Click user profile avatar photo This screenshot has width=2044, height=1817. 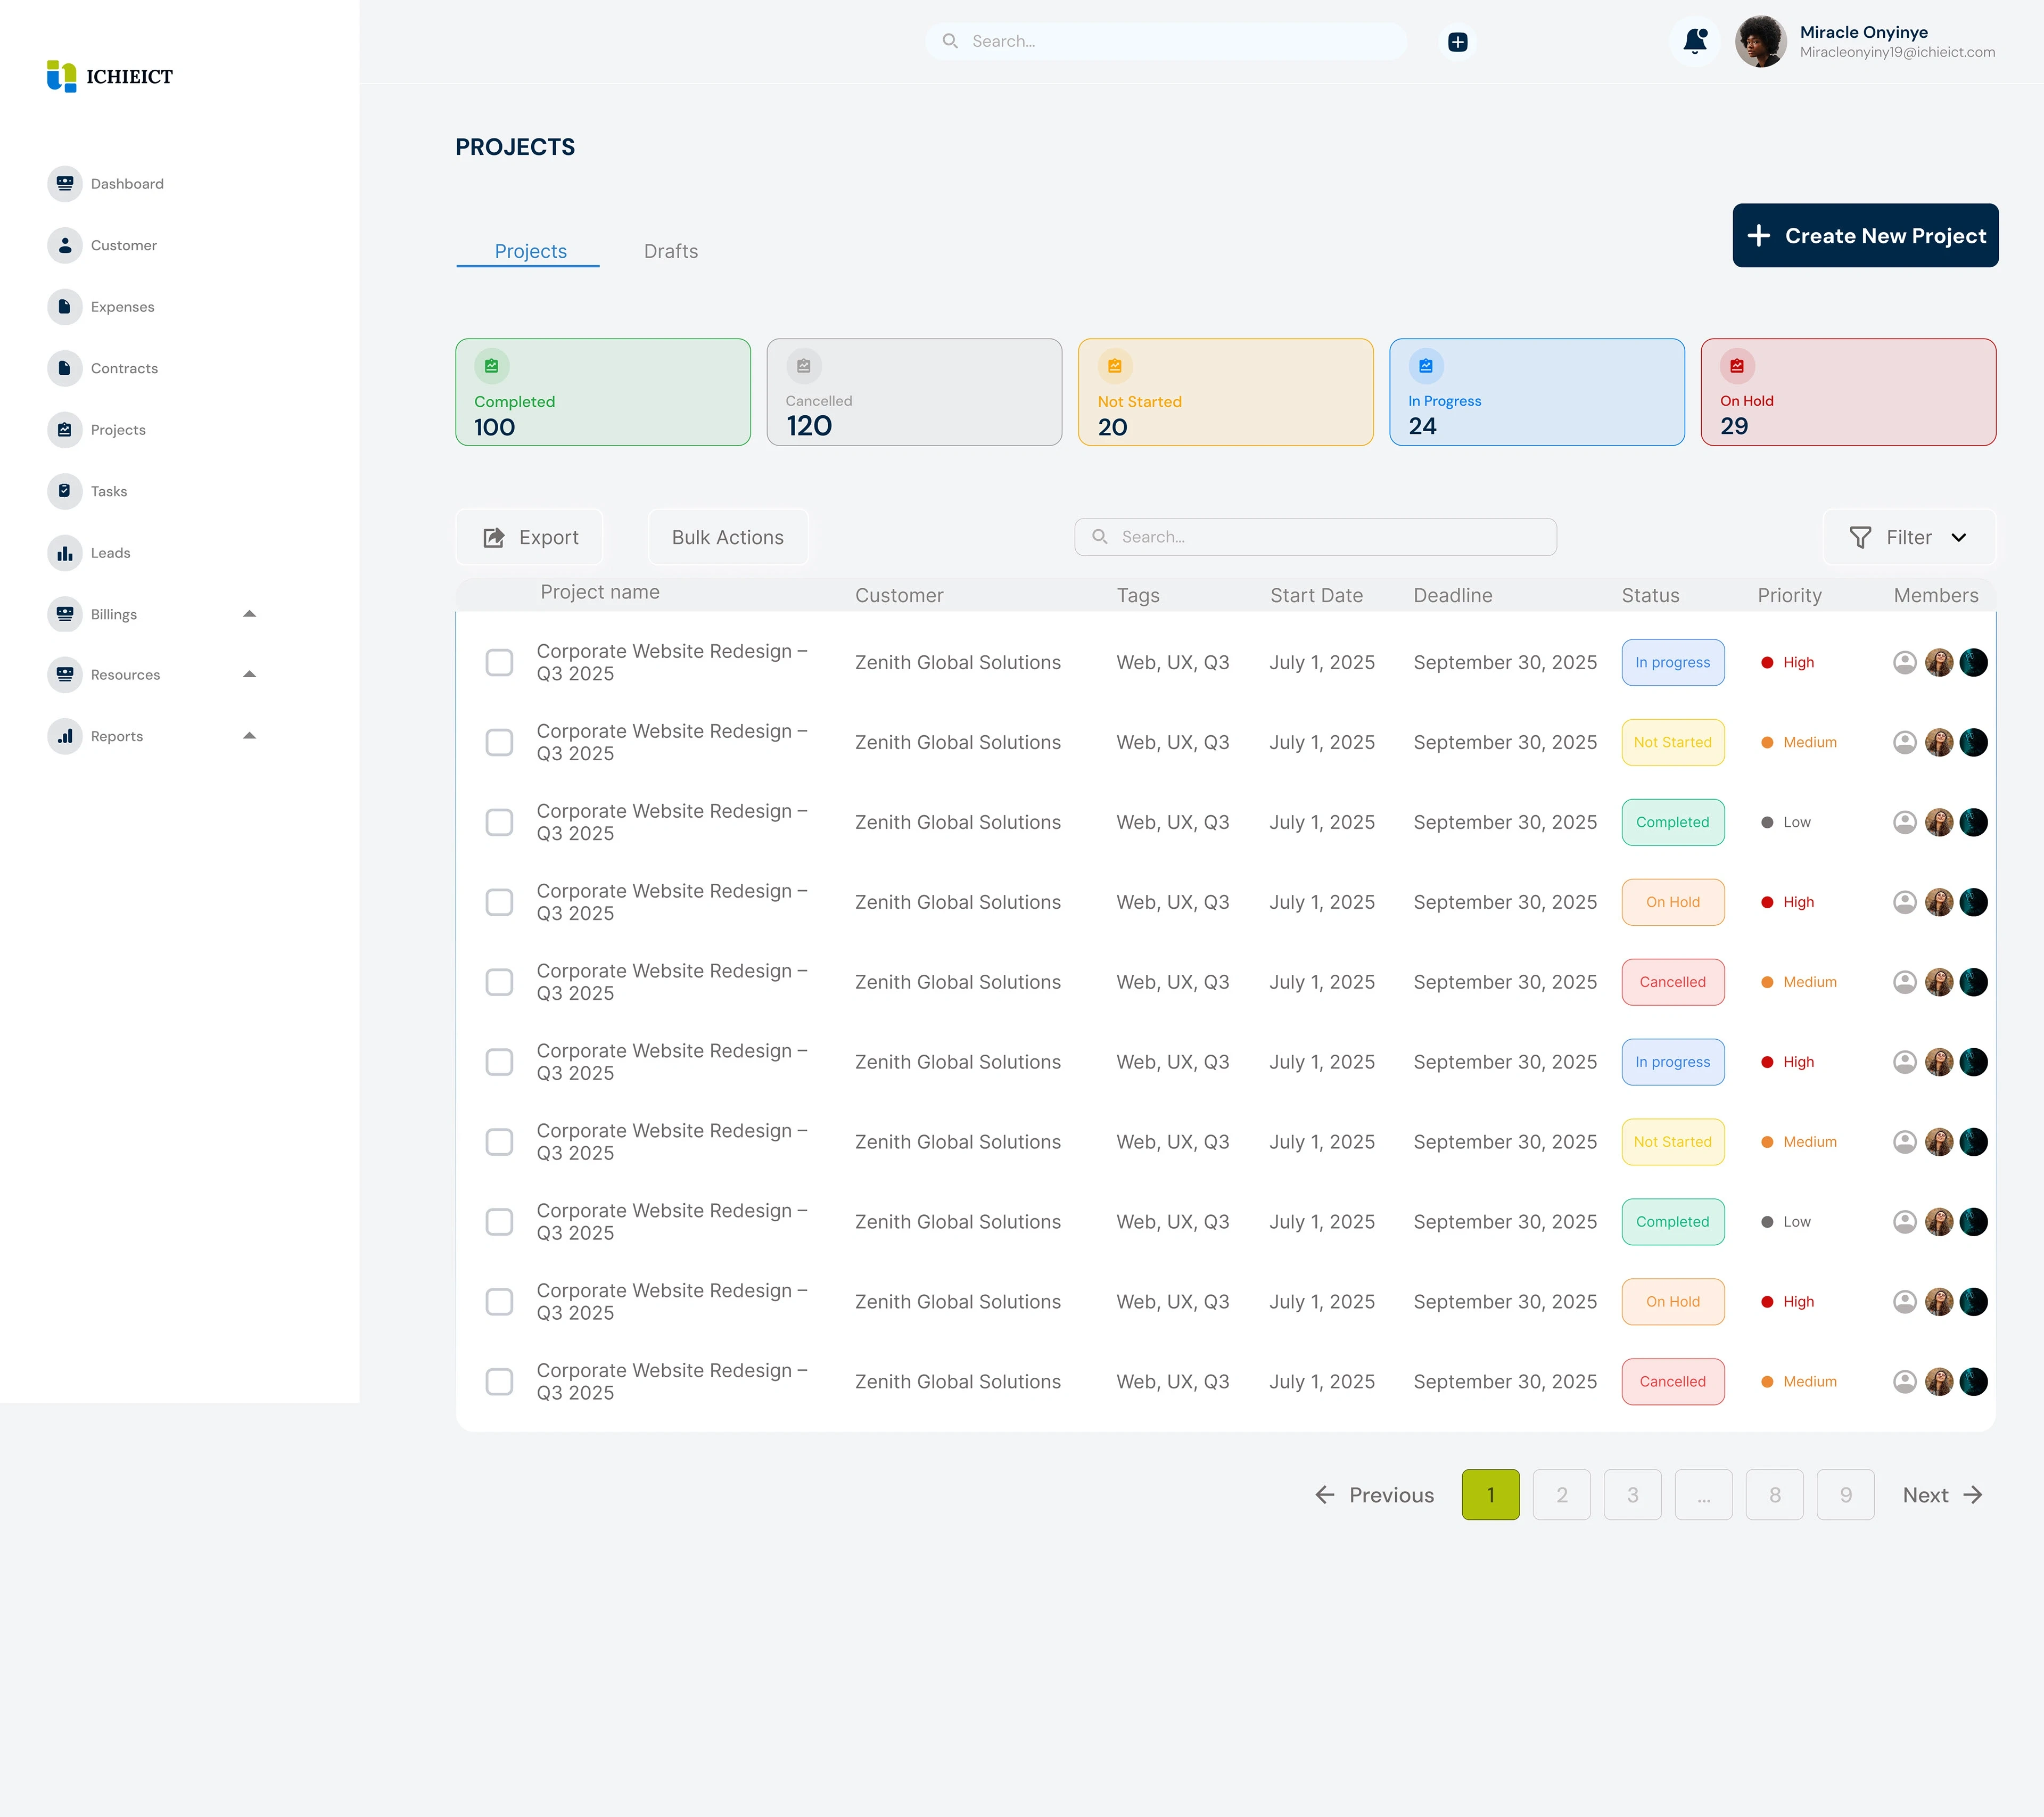pyautogui.click(x=1761, y=41)
